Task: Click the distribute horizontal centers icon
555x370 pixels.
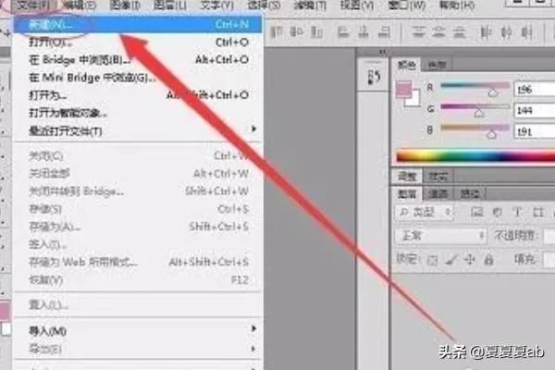Action: (506, 32)
